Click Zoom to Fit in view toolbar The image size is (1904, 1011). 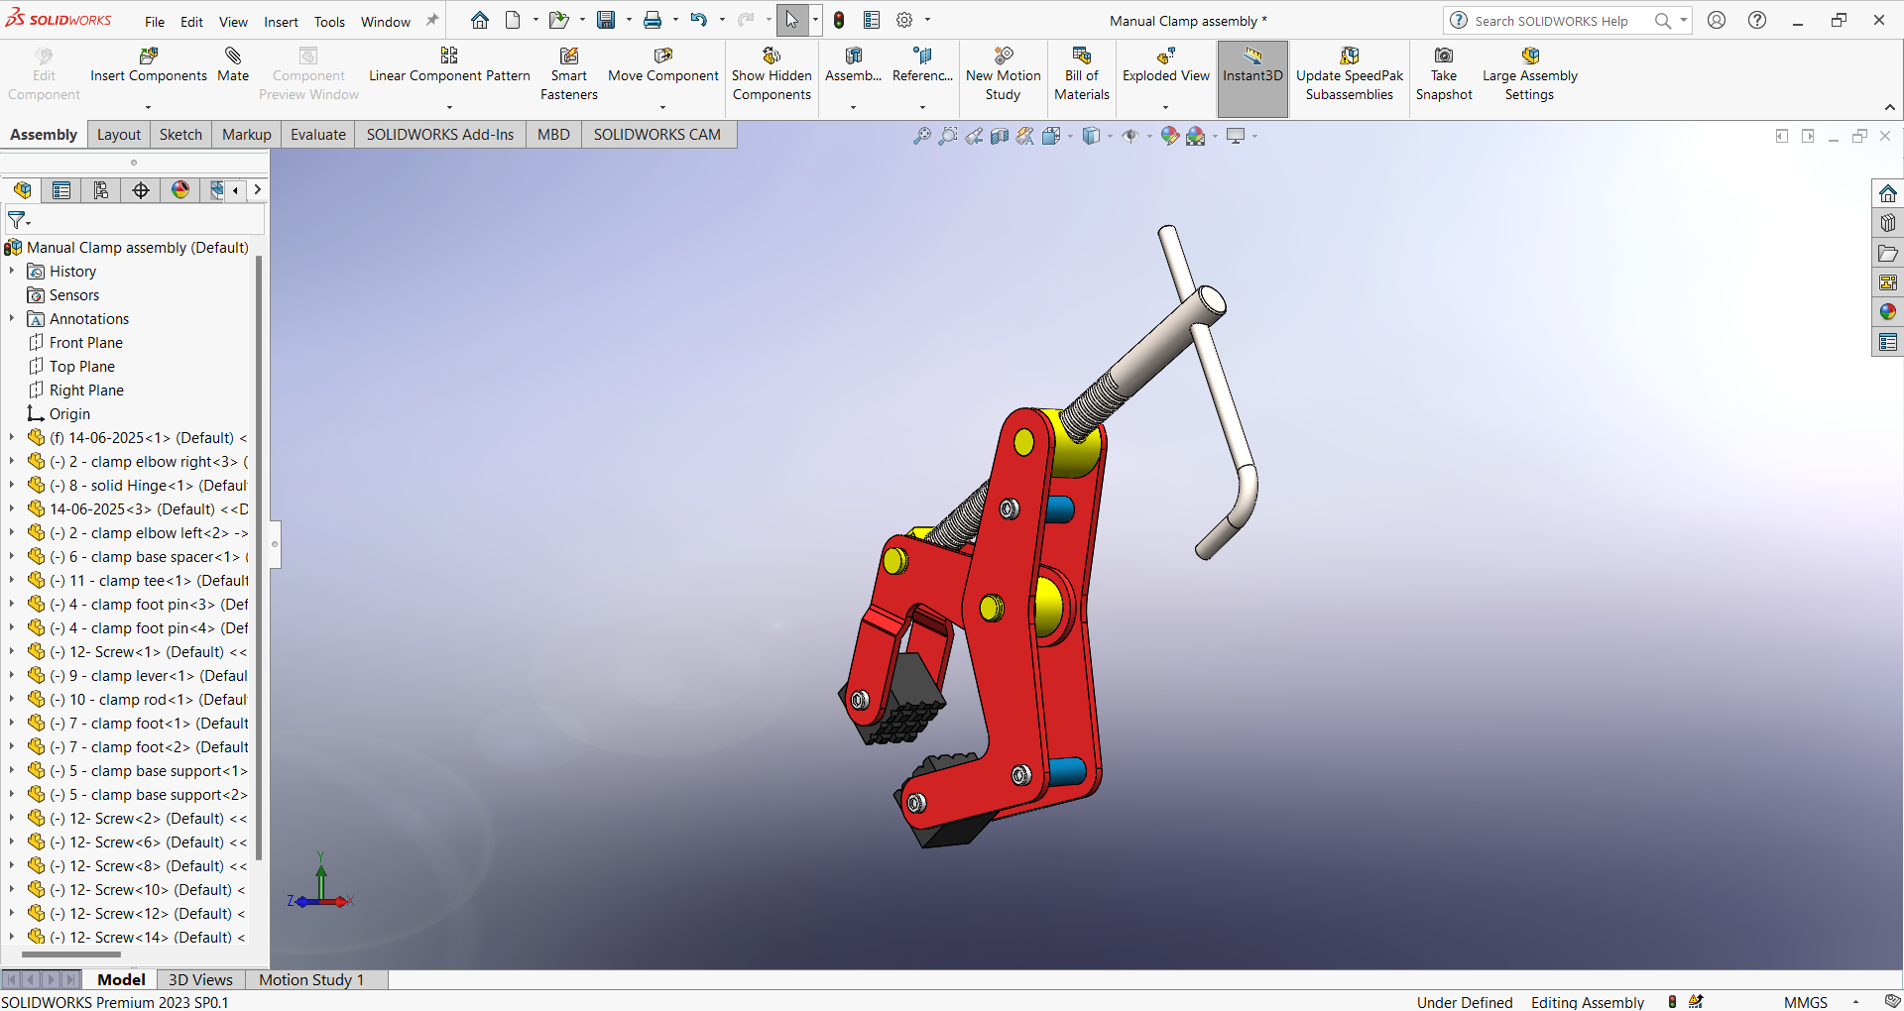point(922,136)
